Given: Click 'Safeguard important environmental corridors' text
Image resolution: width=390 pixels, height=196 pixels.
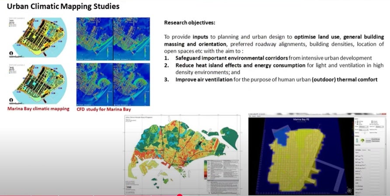Looking at the screenshot, I should [x=232, y=58].
